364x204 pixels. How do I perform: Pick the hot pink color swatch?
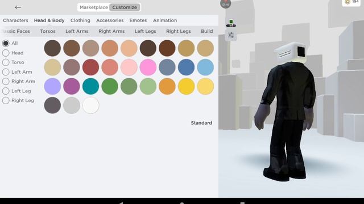tap(148, 67)
